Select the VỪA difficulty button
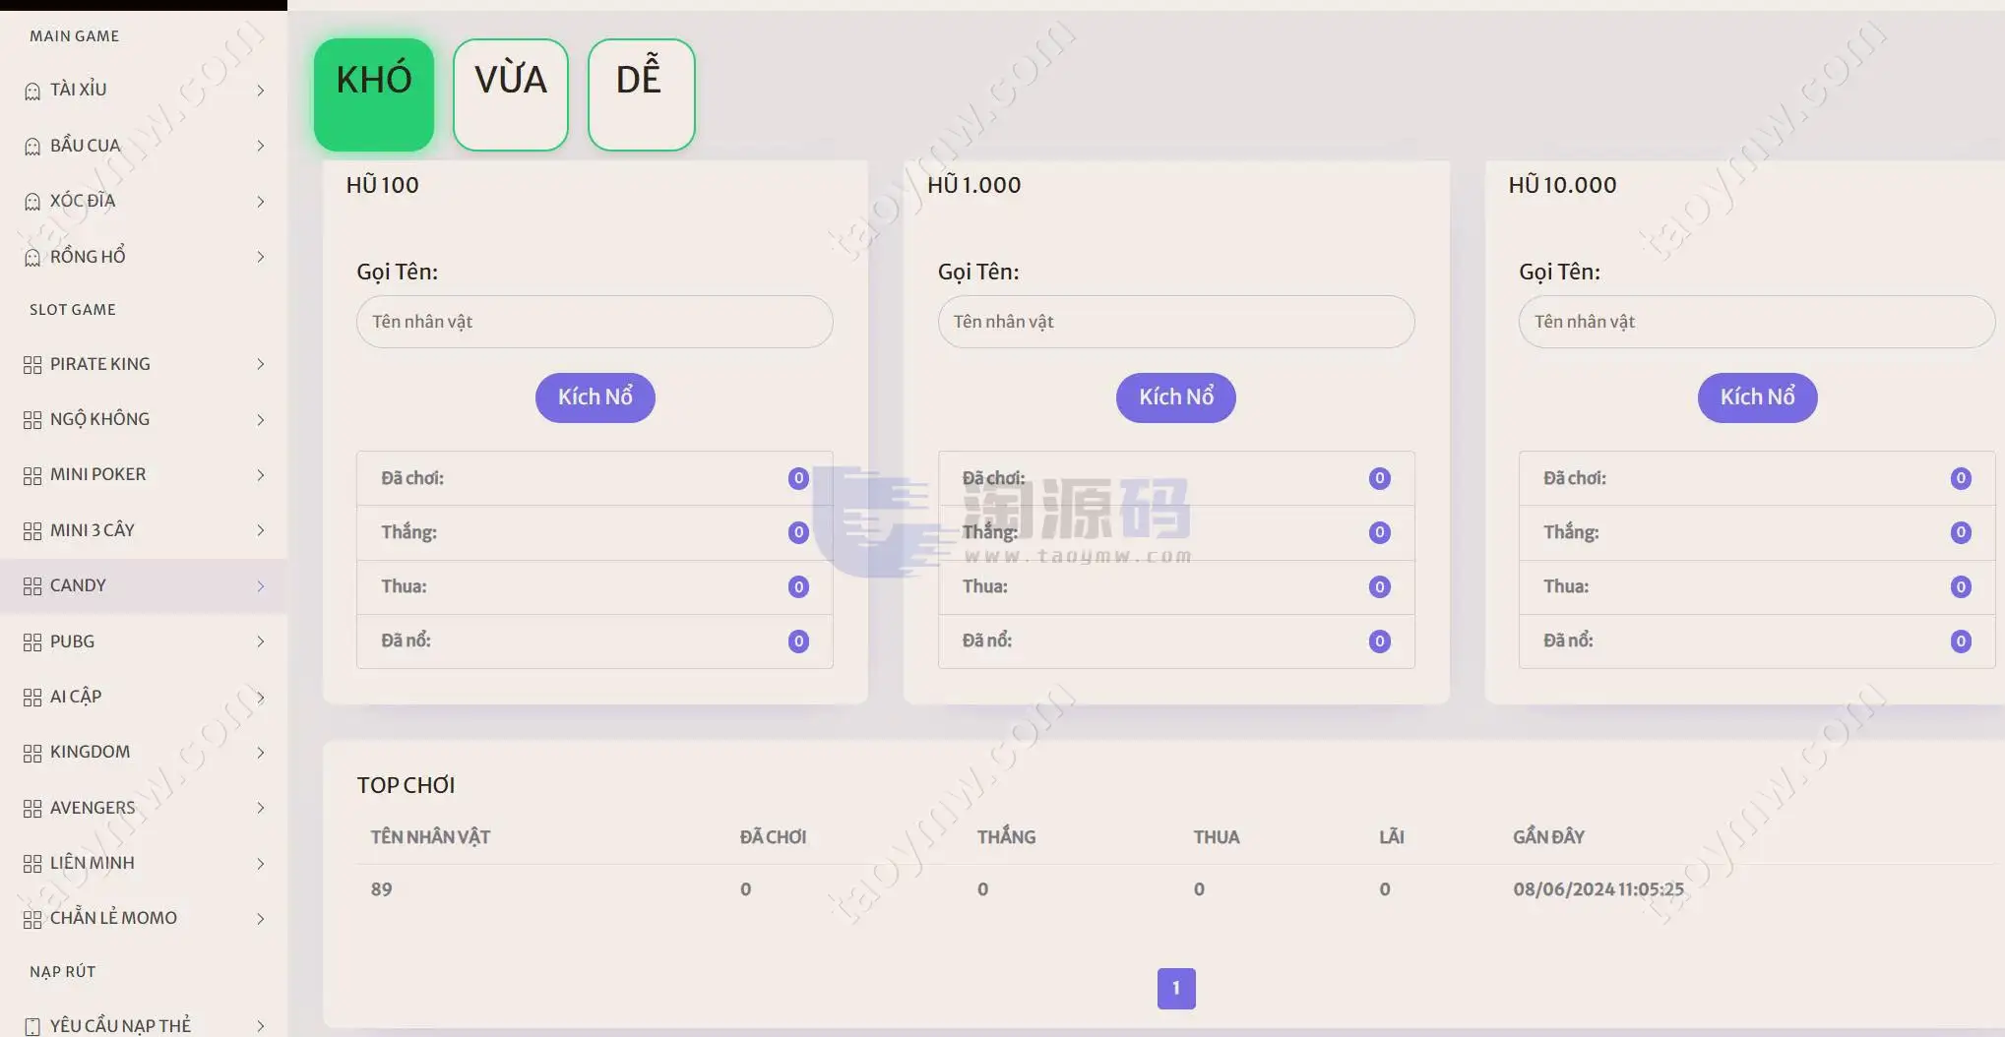2005x1037 pixels. (511, 94)
